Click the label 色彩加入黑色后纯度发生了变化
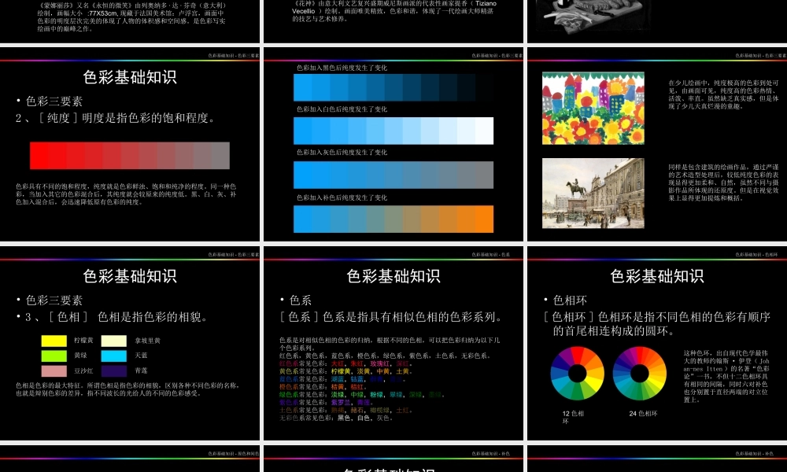The height and width of the screenshot is (472, 787). click(342, 68)
